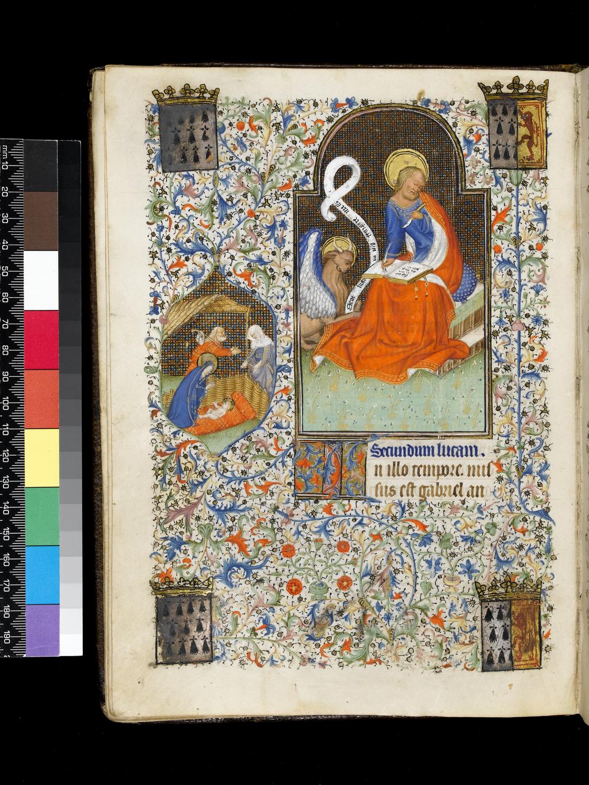Pick the brown swatch on color chart
The image size is (589, 785).
(x=41, y=221)
